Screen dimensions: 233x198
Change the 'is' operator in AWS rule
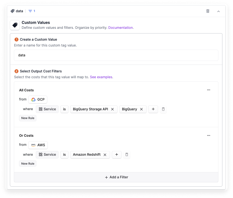(x=64, y=155)
